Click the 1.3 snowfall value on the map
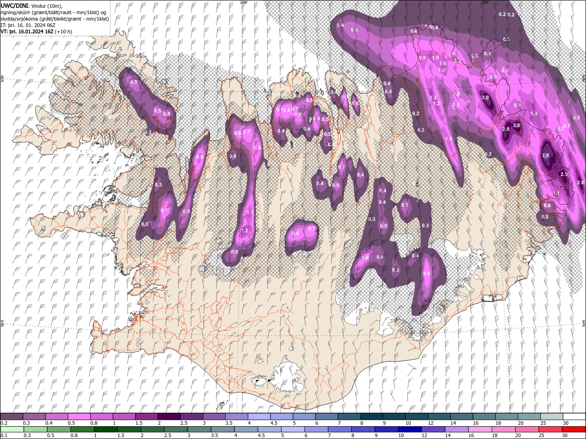This screenshot has height=439, width=586. [x=534, y=113]
